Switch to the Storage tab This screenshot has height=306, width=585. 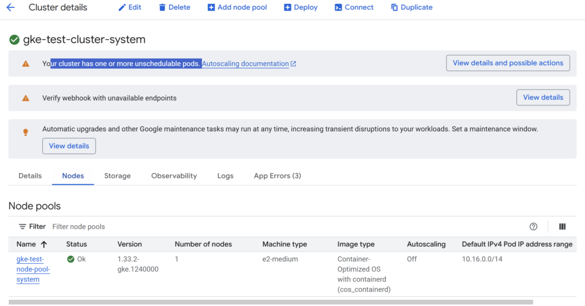[118, 176]
